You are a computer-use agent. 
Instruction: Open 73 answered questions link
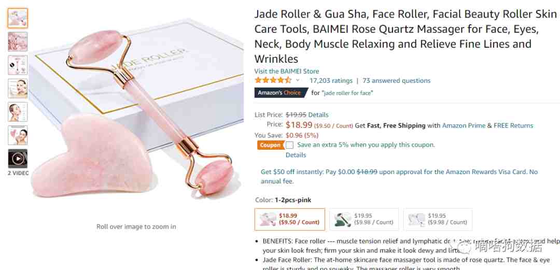point(397,81)
